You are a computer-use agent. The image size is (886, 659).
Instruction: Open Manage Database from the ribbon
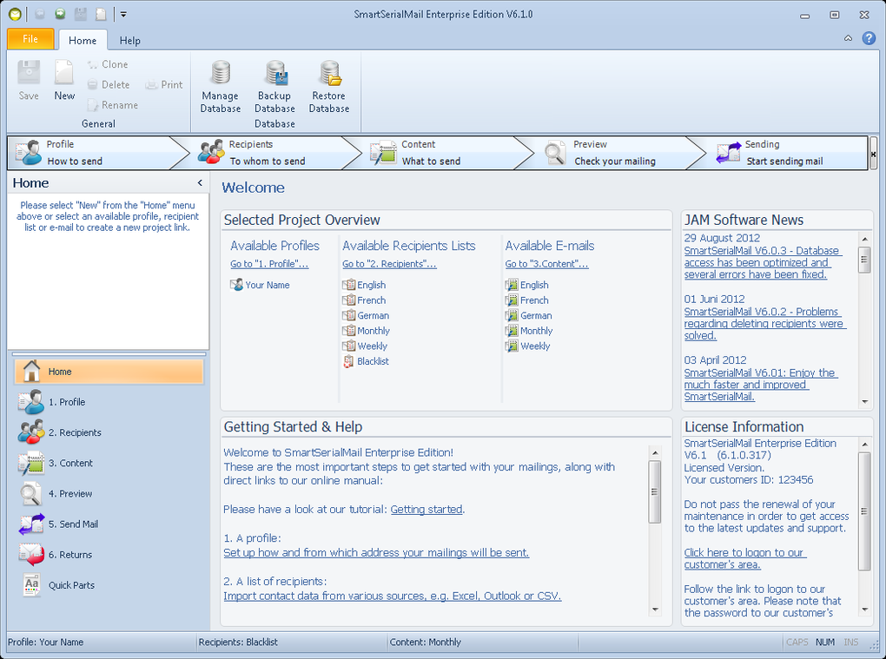(x=221, y=87)
